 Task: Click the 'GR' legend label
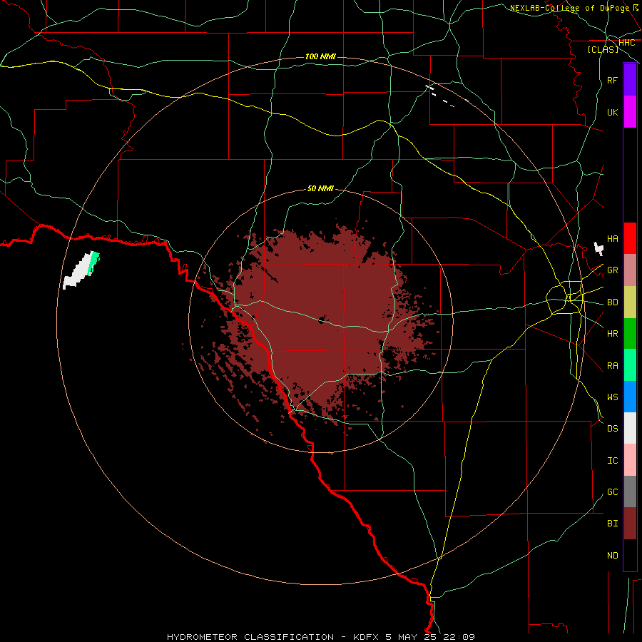tap(613, 270)
